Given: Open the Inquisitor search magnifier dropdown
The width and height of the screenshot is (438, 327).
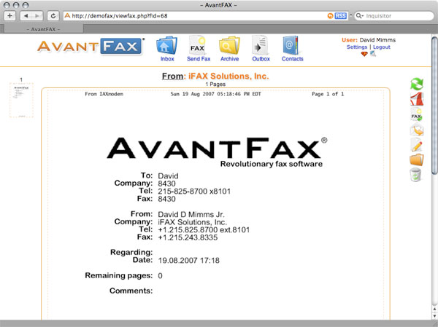Looking at the screenshot, I should pos(360,16).
